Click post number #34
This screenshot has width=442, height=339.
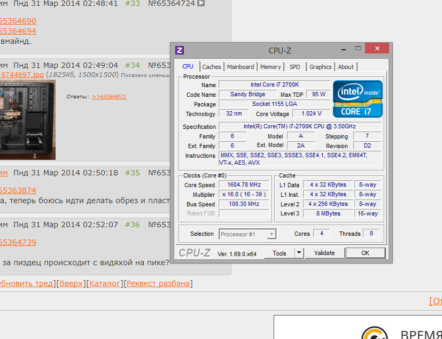pos(133,65)
